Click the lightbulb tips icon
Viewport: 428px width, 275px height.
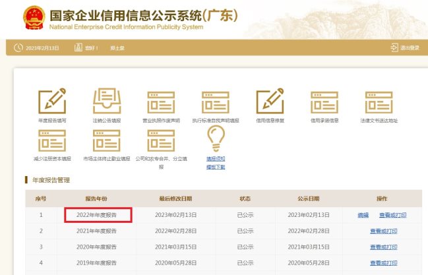click(x=216, y=138)
